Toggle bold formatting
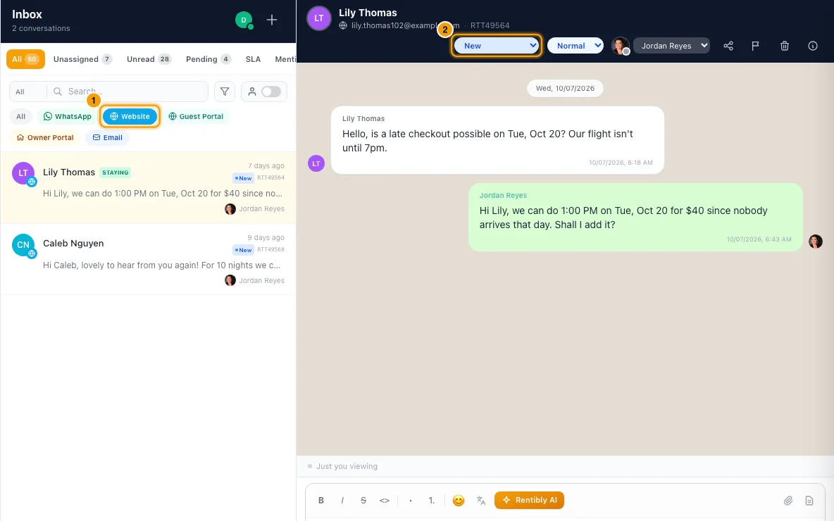This screenshot has width=834, height=521. pyautogui.click(x=321, y=501)
